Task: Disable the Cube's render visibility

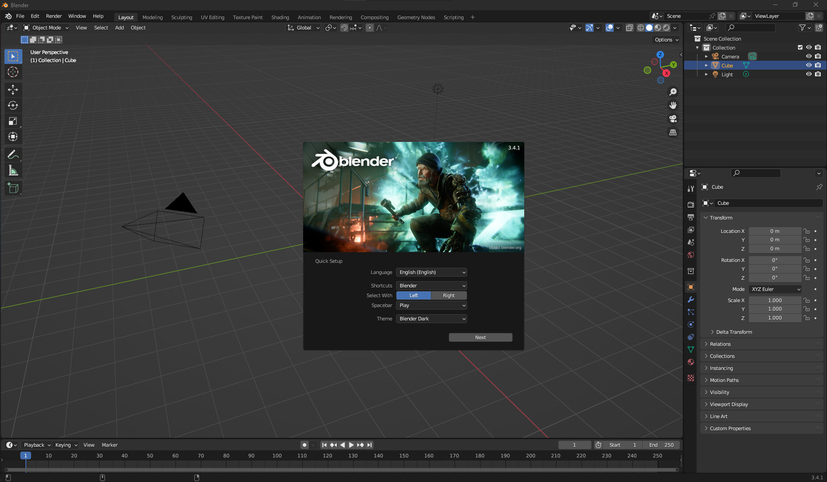Action: coord(818,65)
